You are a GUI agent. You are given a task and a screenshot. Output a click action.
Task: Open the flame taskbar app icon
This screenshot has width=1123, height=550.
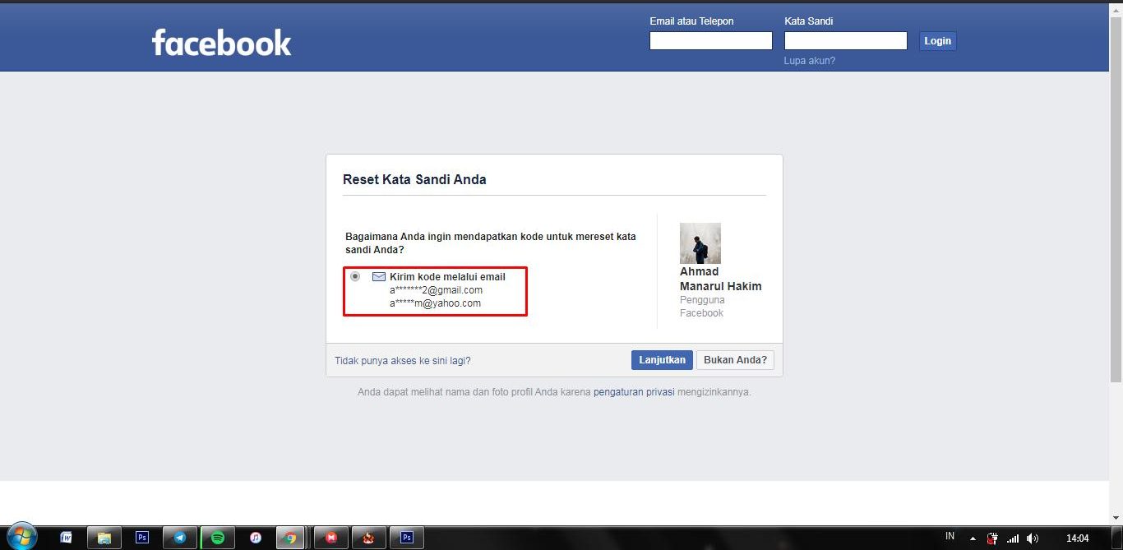pos(369,538)
